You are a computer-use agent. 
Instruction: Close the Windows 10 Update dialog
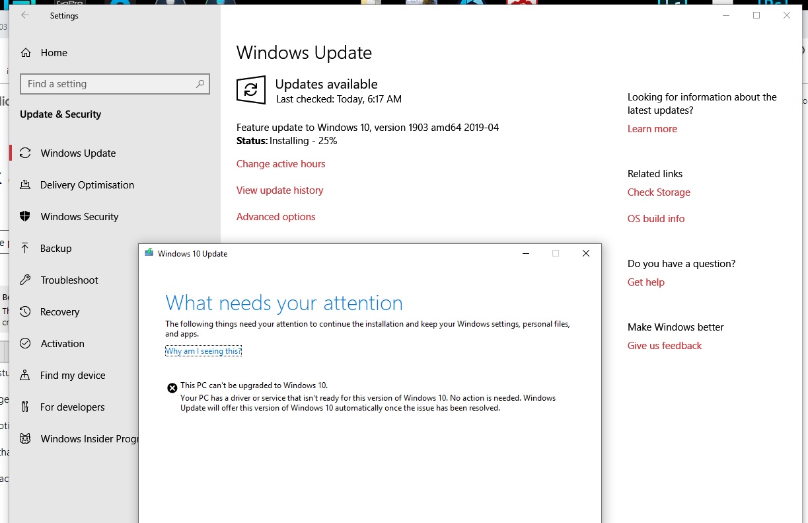586,253
